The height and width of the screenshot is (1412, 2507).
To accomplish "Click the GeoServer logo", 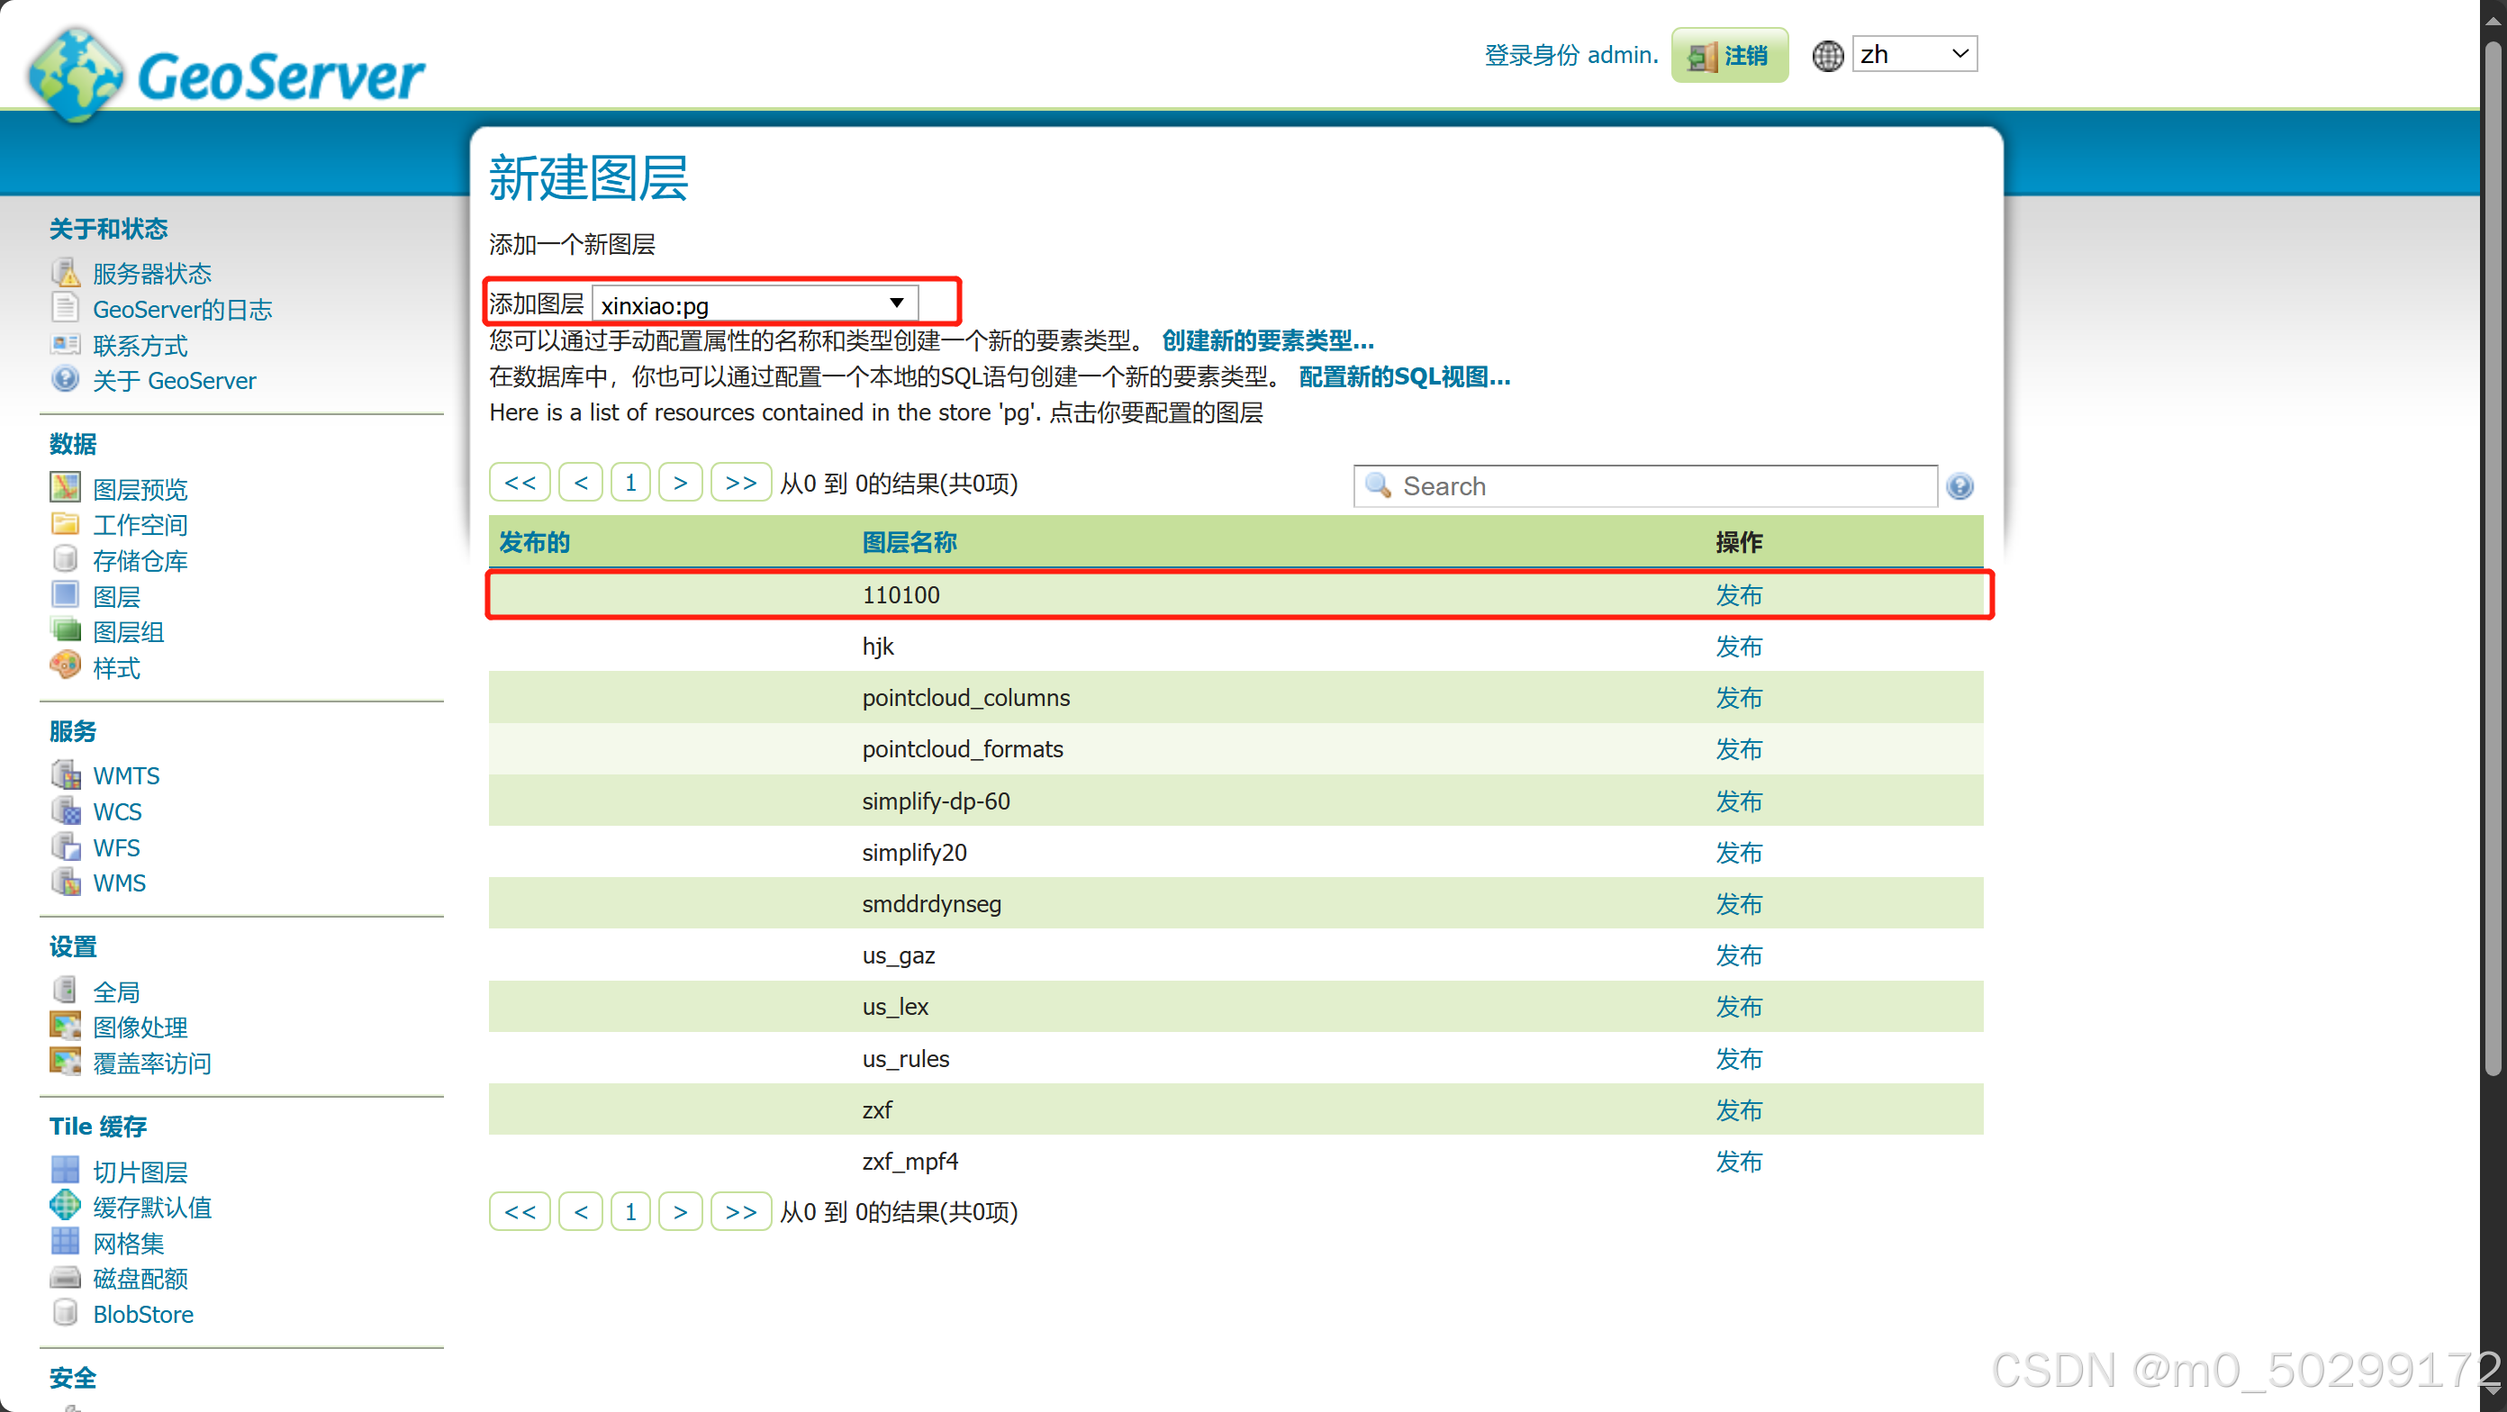I will click(x=227, y=76).
